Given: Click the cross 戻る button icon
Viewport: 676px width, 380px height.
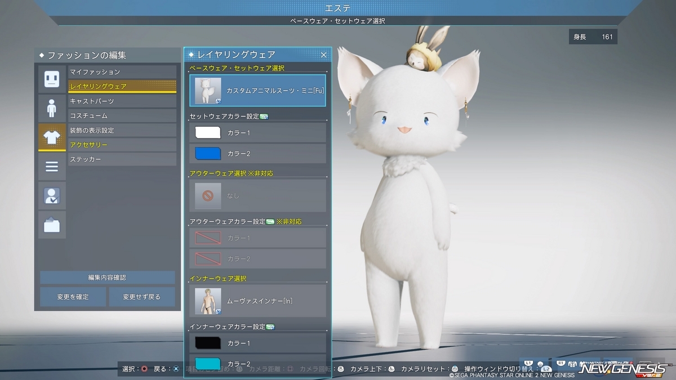Looking at the screenshot, I should click(176, 369).
